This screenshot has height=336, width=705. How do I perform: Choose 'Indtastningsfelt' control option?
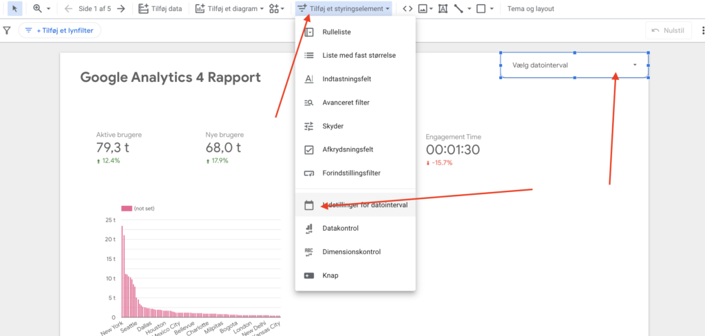(x=355, y=78)
